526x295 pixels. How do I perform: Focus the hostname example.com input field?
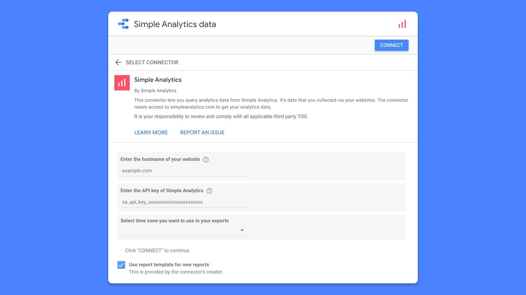(184, 171)
